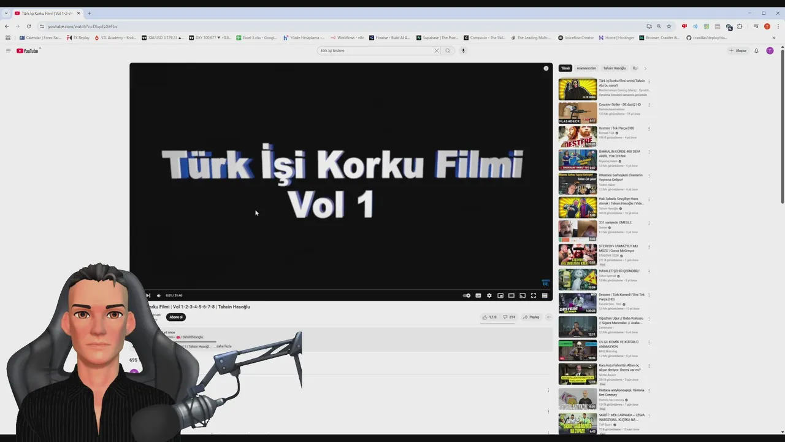Enter fullscreen video mode
This screenshot has height=442, width=785.
click(x=534, y=295)
